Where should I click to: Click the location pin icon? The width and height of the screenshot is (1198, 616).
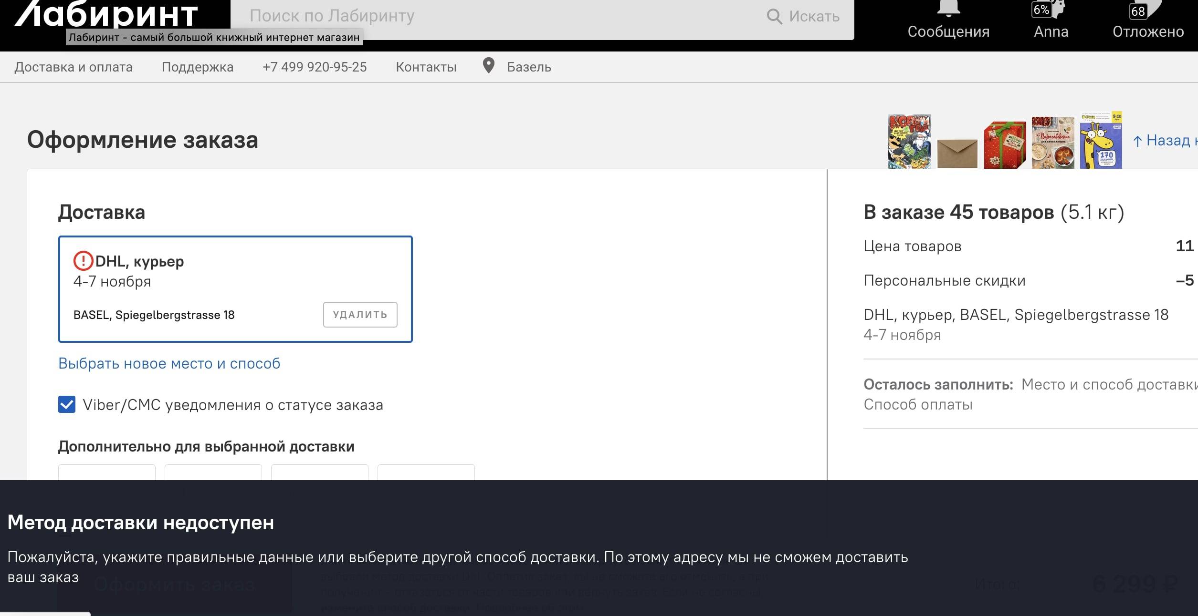pyautogui.click(x=488, y=66)
